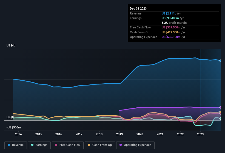This screenshot has width=225, height=153.
Task: Hide the Cash From Op series
Action: tap(100, 145)
